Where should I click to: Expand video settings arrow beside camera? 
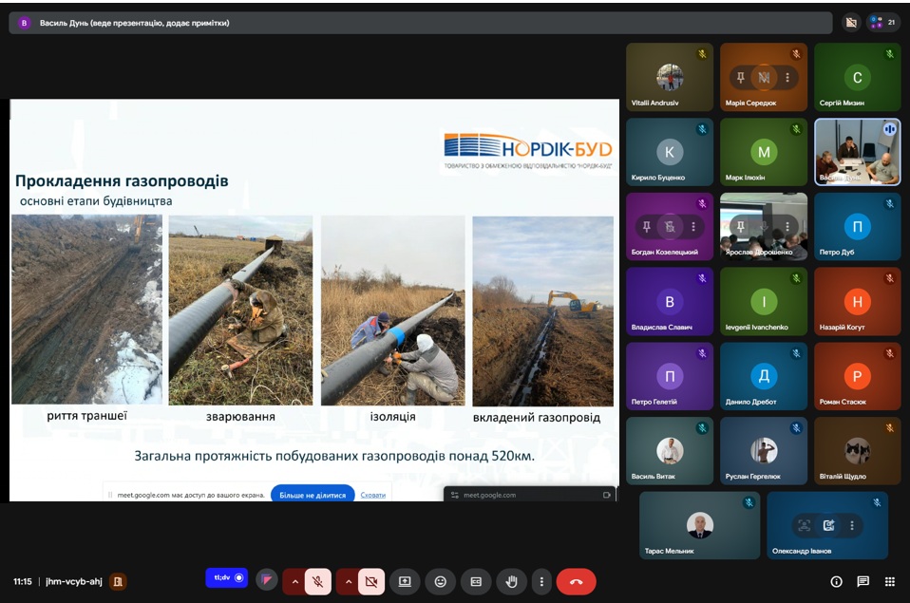[x=348, y=581]
